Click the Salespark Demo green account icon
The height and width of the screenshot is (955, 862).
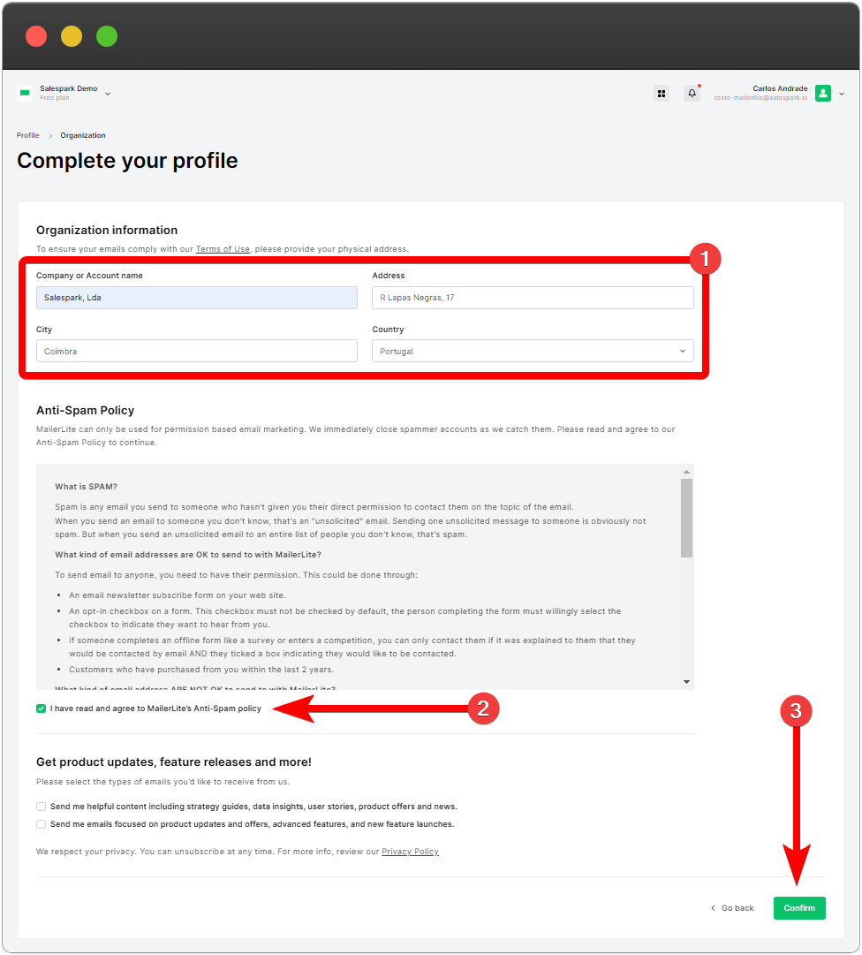pos(25,93)
